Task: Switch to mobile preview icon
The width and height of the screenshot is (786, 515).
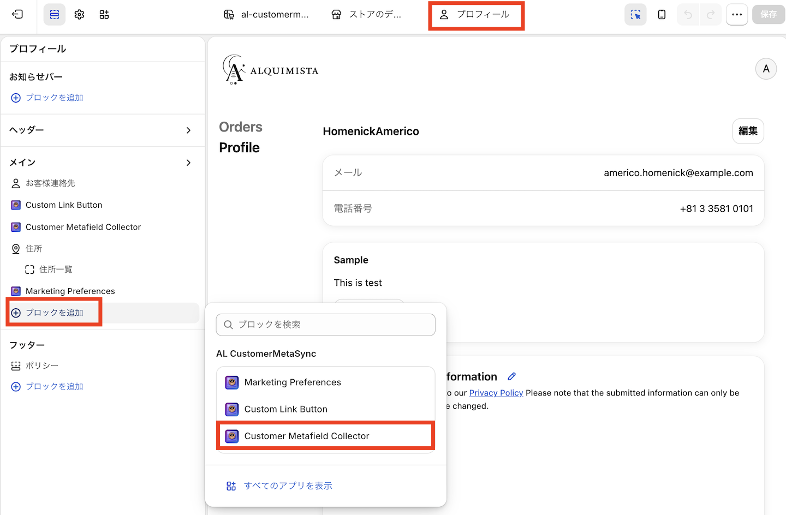Action: [662, 15]
